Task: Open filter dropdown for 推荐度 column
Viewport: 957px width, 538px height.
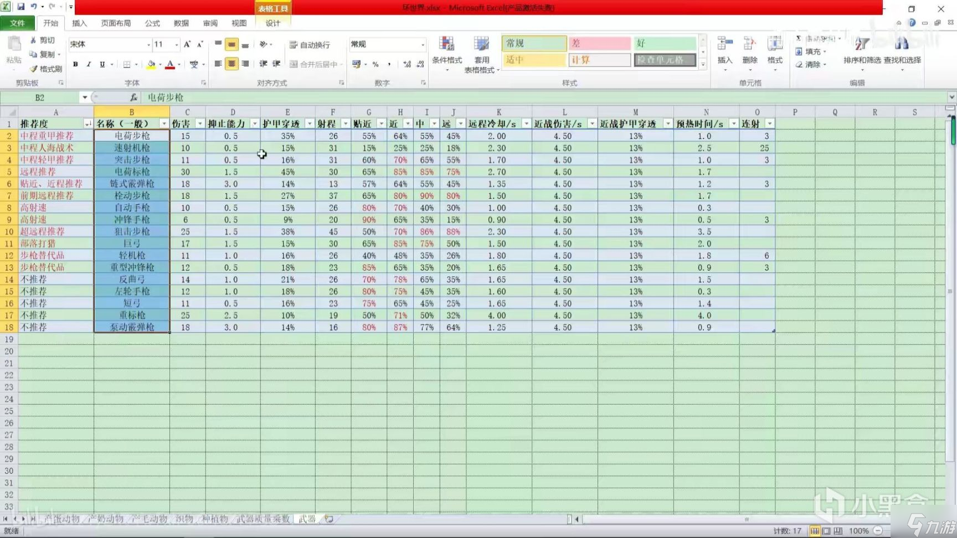Action: click(88, 124)
